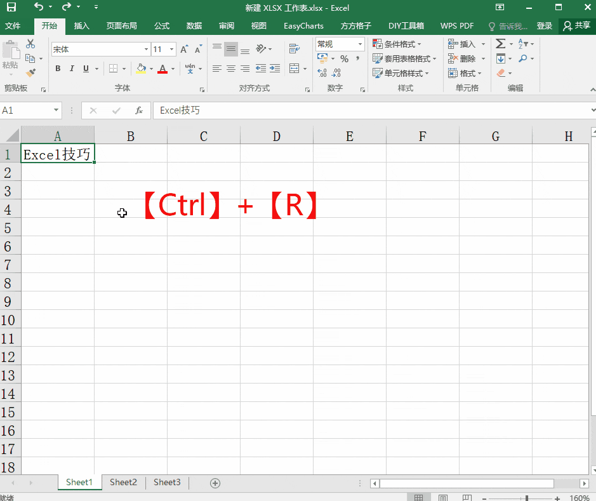Screen dimensions: 596x501
Task: Click the Wrap Text icon
Action: (295, 48)
